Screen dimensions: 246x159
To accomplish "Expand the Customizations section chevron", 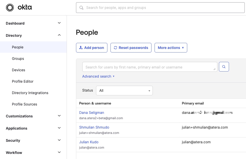I will click(59, 116).
